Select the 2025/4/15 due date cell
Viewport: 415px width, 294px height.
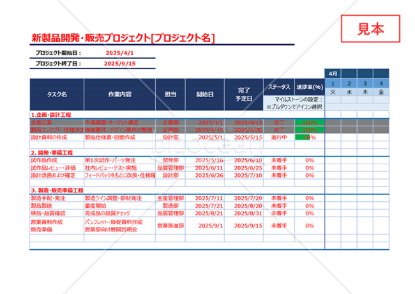tap(244, 122)
